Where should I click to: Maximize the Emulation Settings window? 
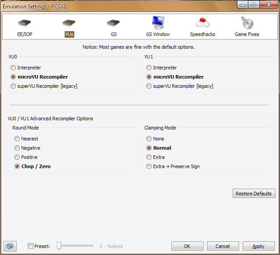[254, 4]
